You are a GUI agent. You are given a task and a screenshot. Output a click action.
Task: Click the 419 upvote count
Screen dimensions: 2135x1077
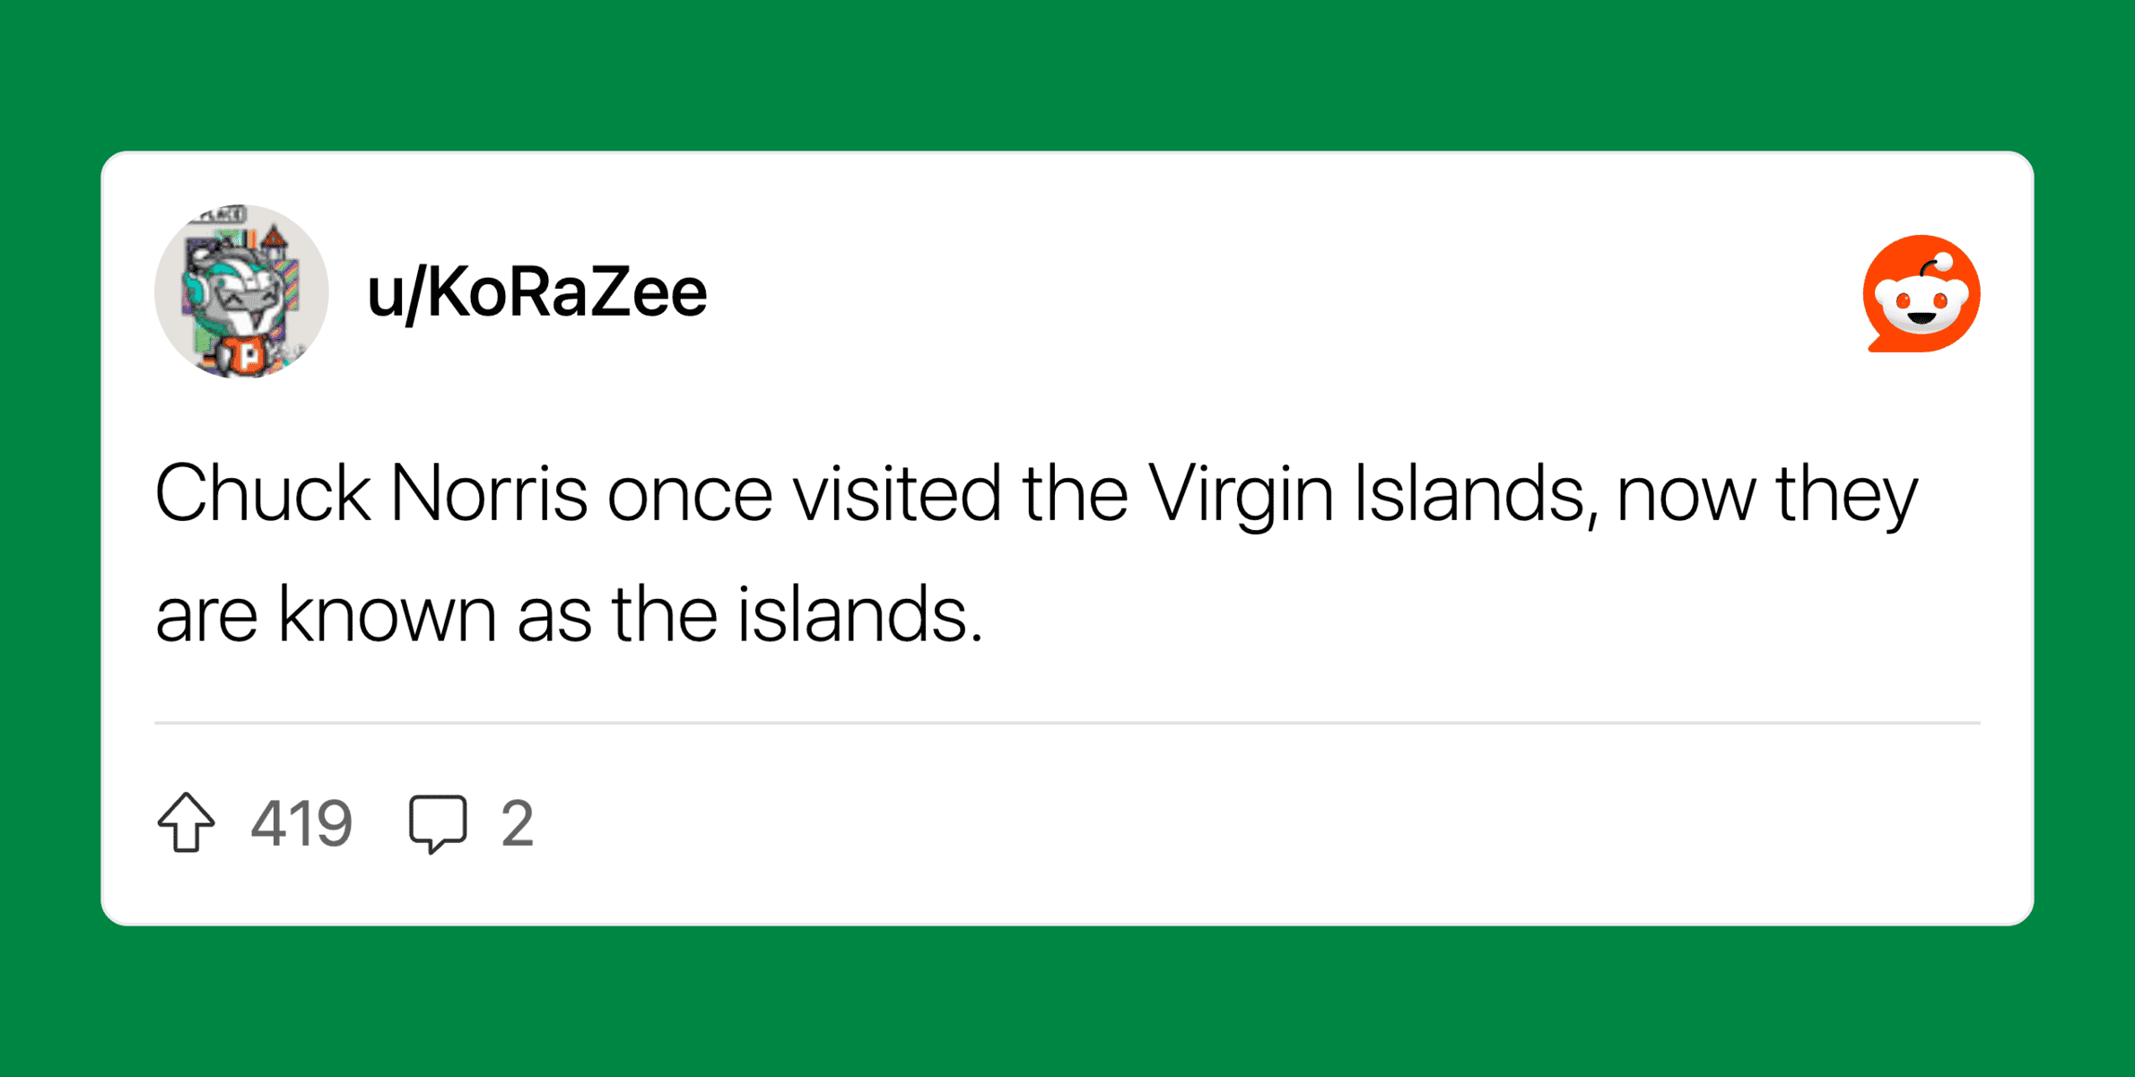(x=301, y=823)
